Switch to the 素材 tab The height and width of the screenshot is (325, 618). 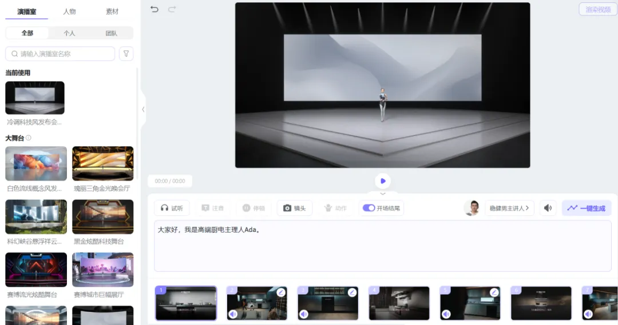pos(112,11)
